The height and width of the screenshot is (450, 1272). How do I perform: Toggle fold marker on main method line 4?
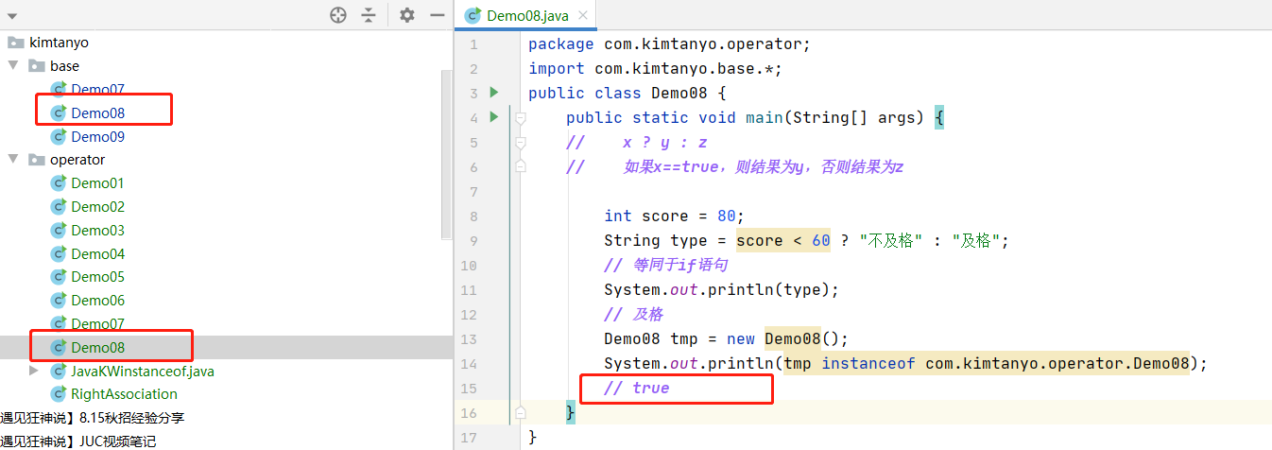click(x=520, y=117)
